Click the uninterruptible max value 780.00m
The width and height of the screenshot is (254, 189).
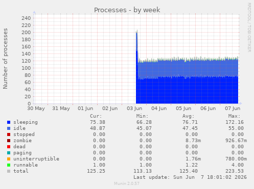coord(236,159)
